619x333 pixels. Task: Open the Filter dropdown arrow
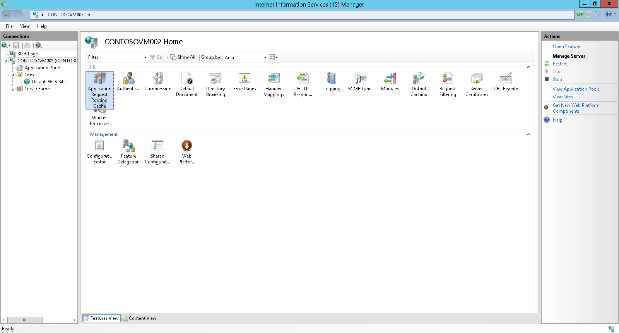(x=145, y=57)
